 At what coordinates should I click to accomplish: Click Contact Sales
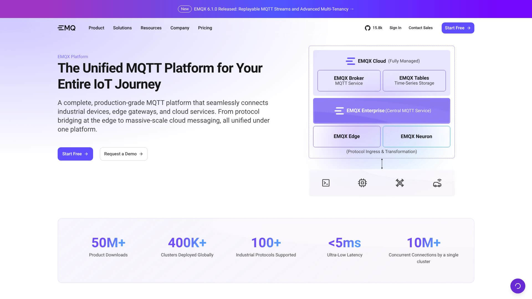click(x=420, y=28)
